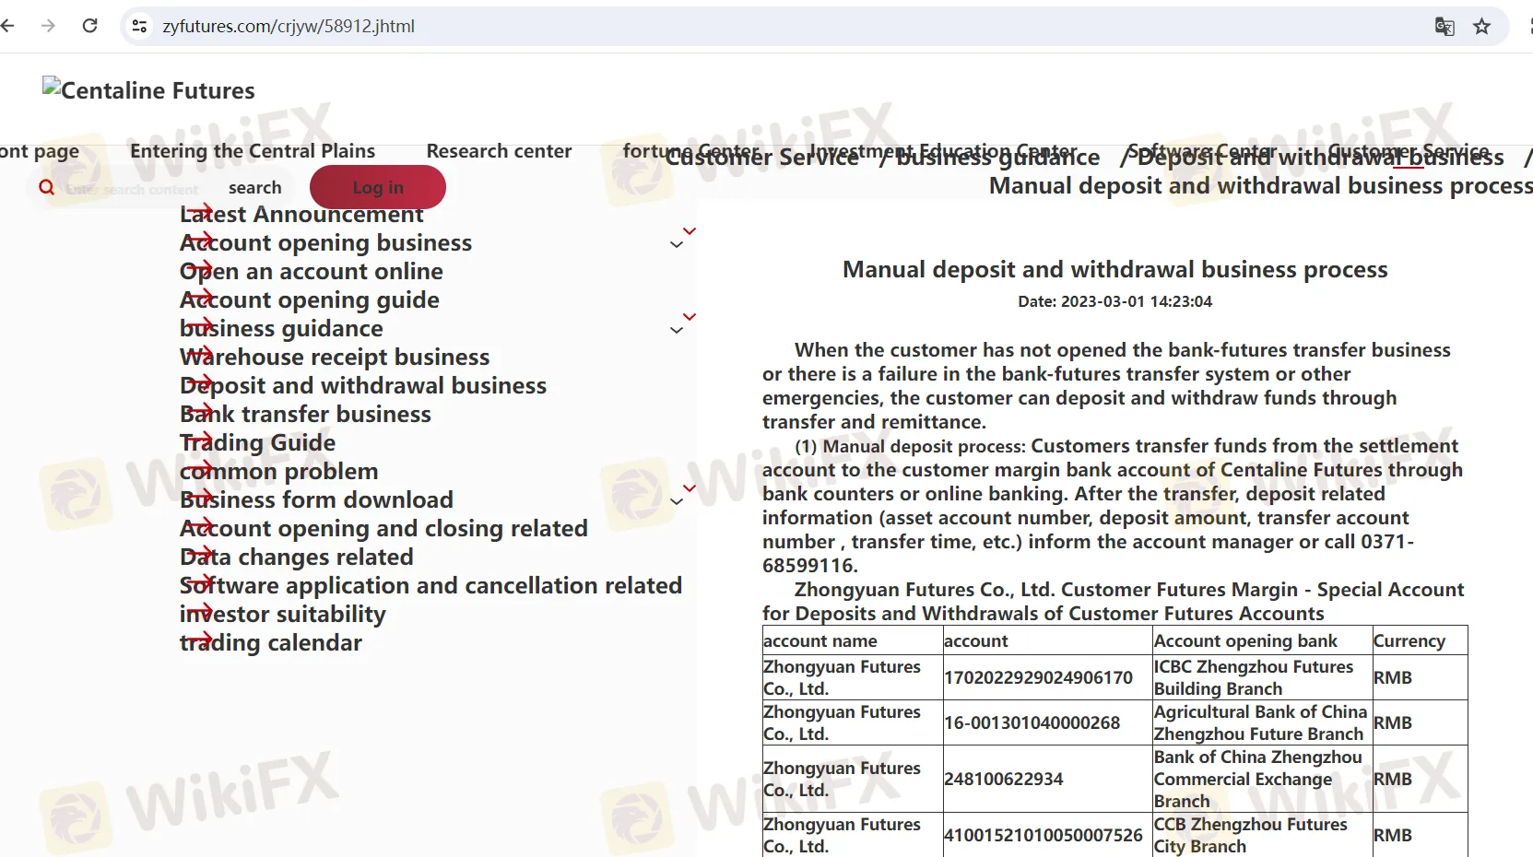
Task: Open the 'Trading Guide' link
Action: pos(257,442)
